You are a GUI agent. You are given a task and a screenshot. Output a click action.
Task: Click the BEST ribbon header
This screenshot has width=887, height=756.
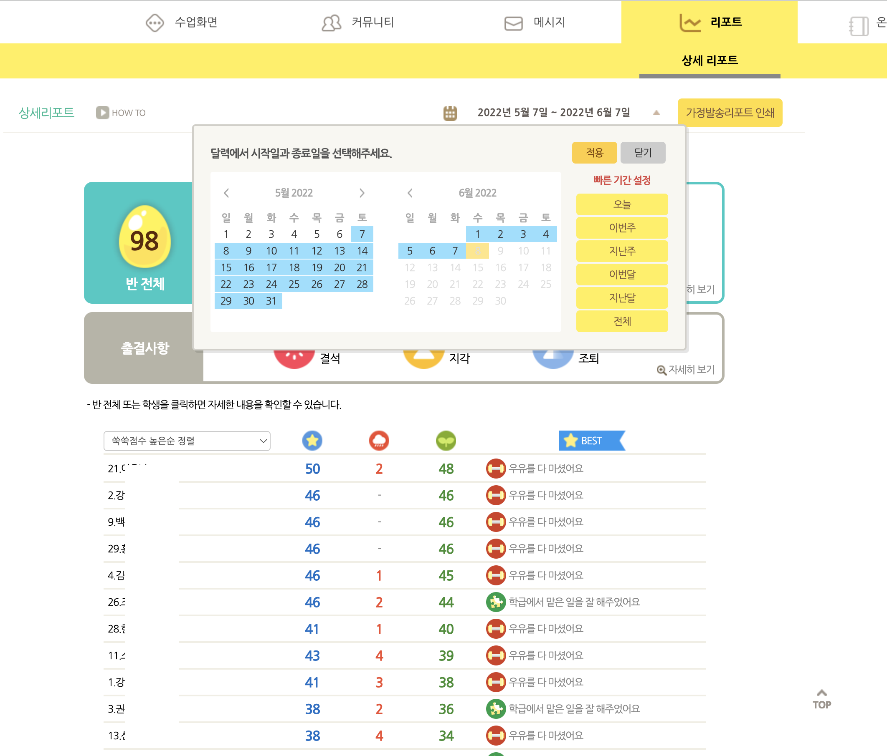591,441
